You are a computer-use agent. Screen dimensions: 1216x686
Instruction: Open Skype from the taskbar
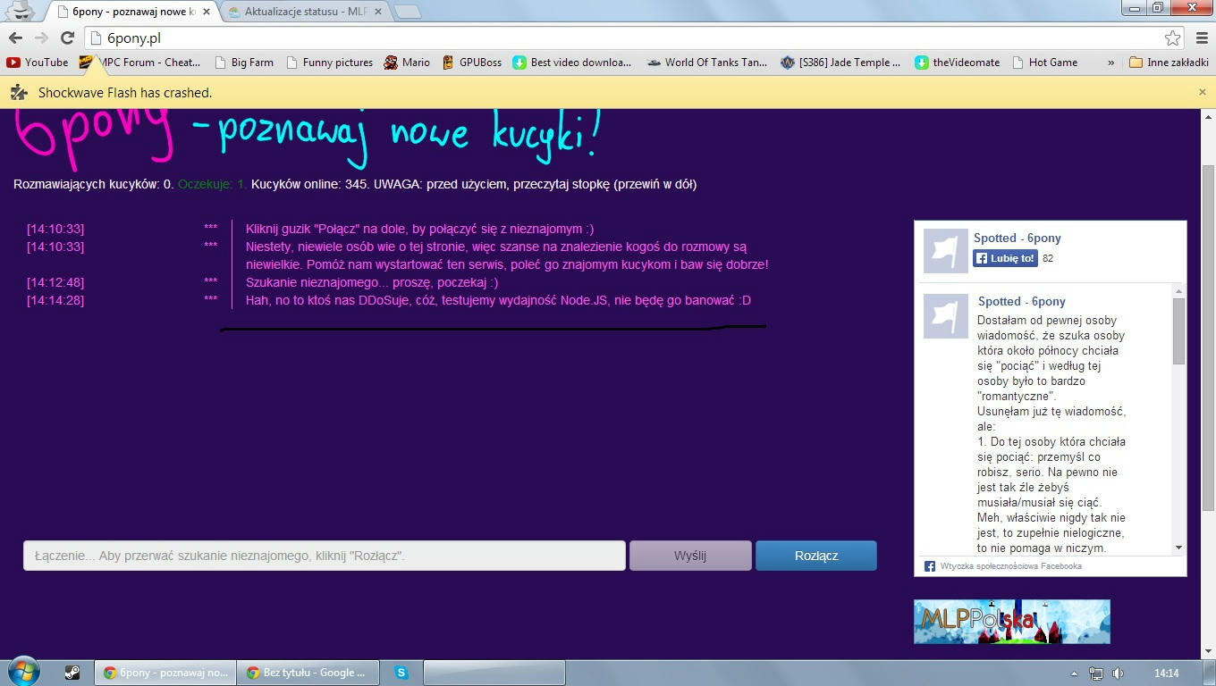[401, 673]
